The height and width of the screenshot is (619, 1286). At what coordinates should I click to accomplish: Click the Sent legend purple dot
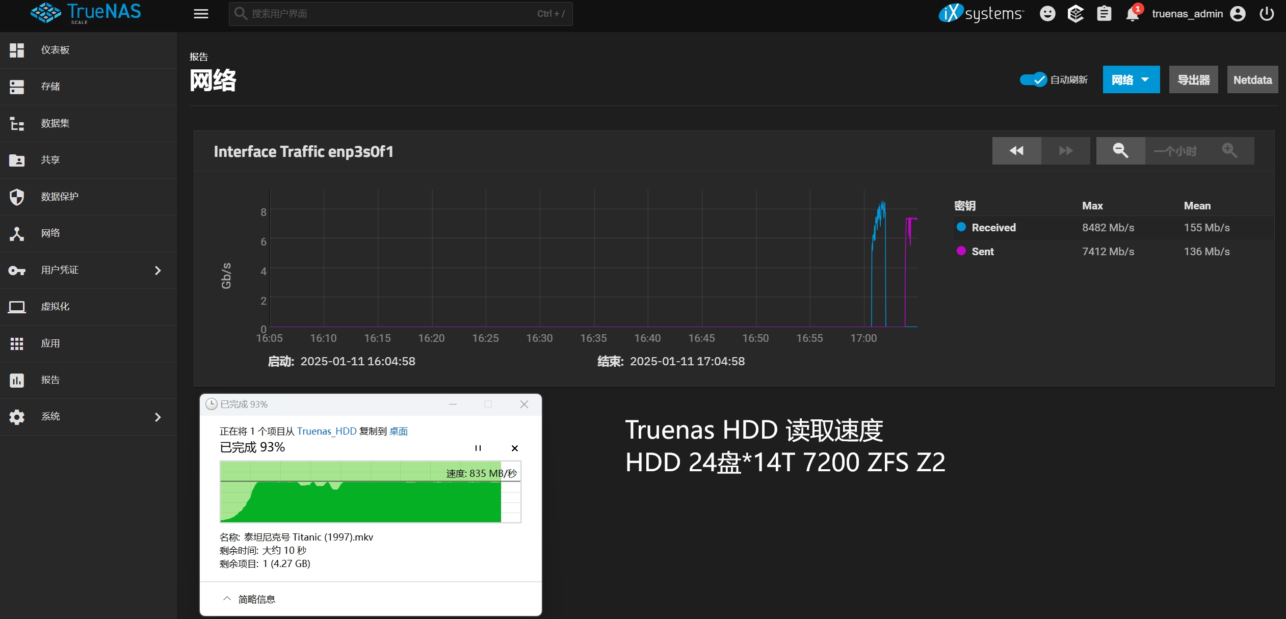click(x=961, y=251)
